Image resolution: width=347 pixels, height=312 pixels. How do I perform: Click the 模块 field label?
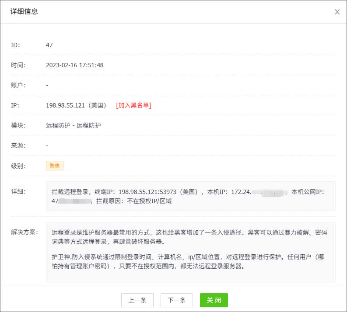click(18, 125)
